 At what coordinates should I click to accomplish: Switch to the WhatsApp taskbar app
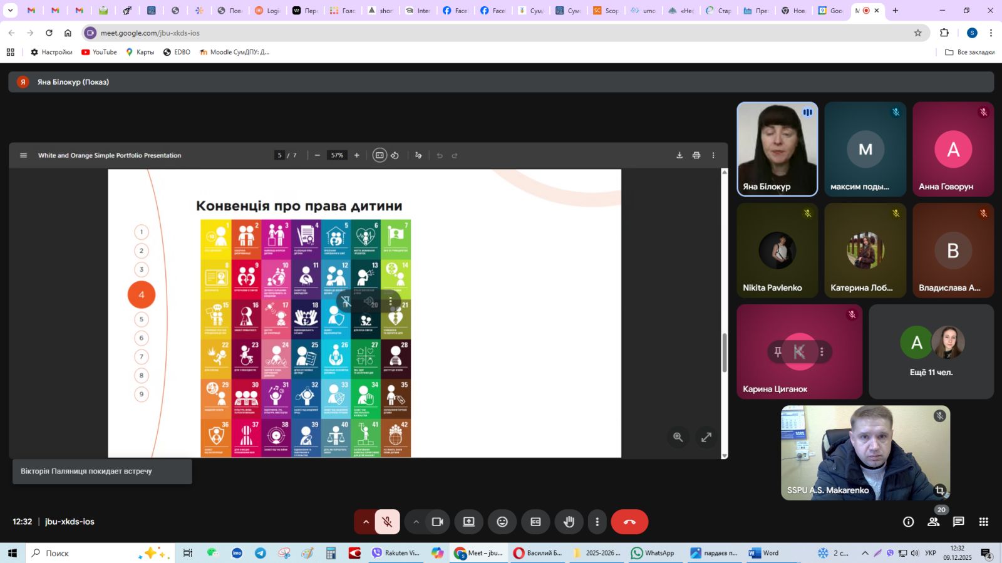[653, 553]
